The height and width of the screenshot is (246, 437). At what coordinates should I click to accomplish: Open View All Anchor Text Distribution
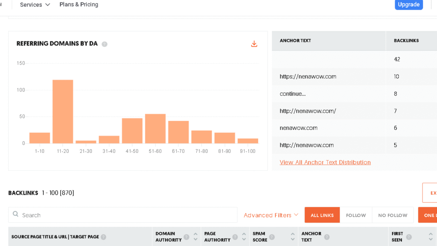point(325,162)
